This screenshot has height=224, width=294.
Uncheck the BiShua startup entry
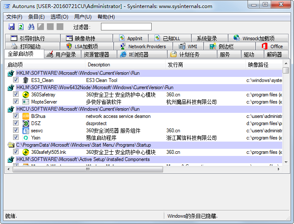click(16, 115)
